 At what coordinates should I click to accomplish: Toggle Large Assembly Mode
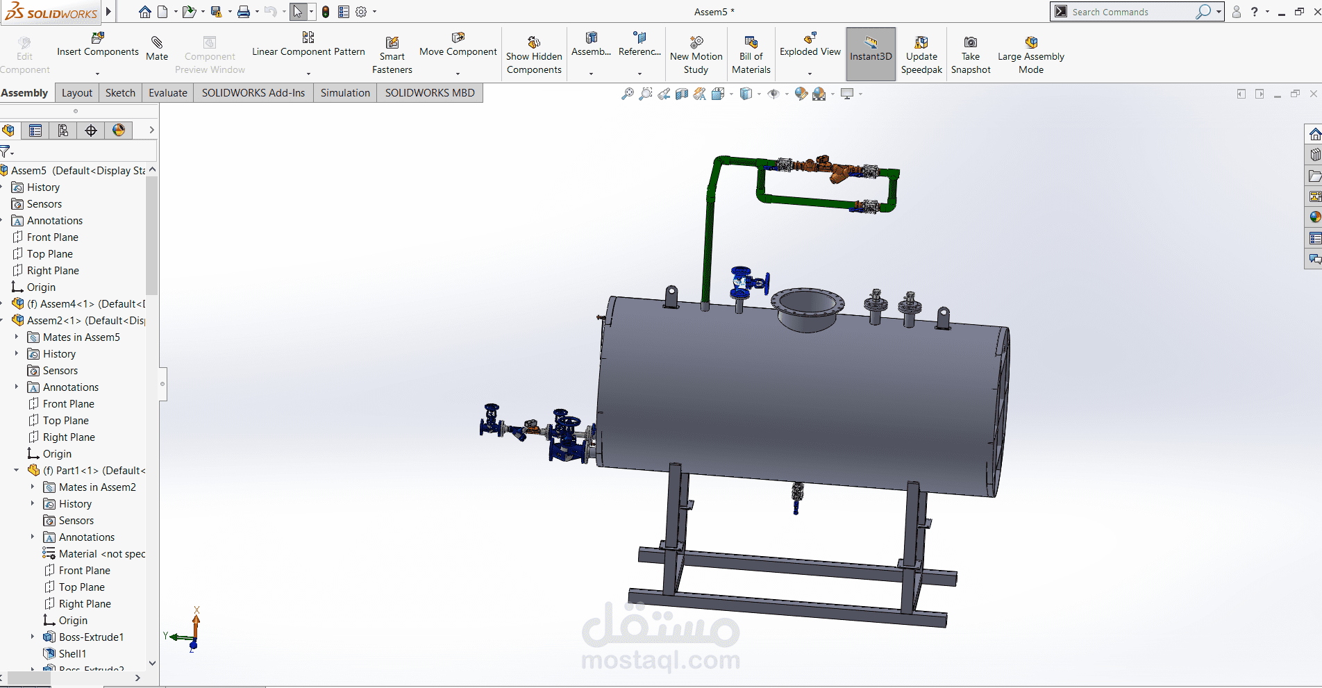coord(1031,55)
